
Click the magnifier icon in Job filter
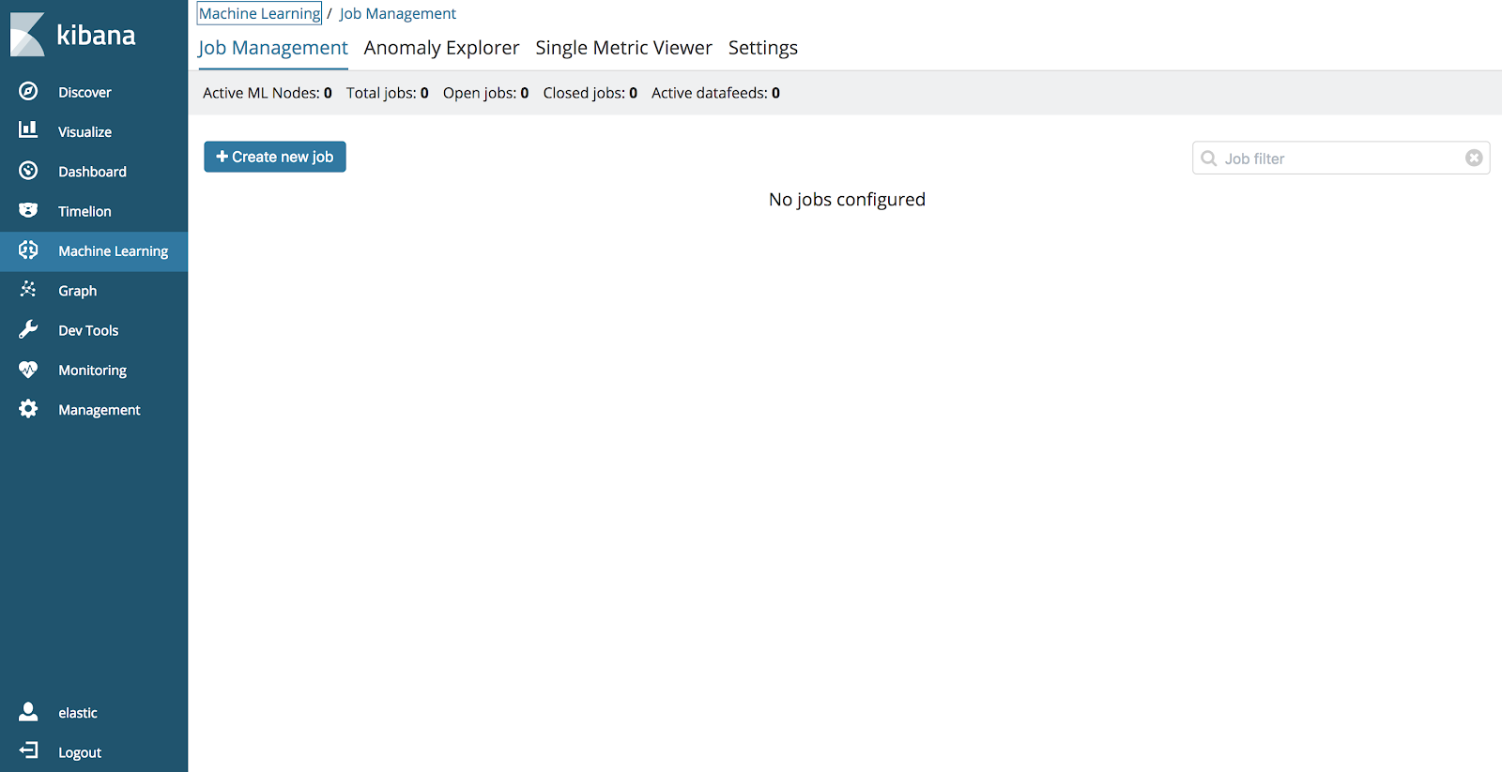pyautogui.click(x=1209, y=159)
